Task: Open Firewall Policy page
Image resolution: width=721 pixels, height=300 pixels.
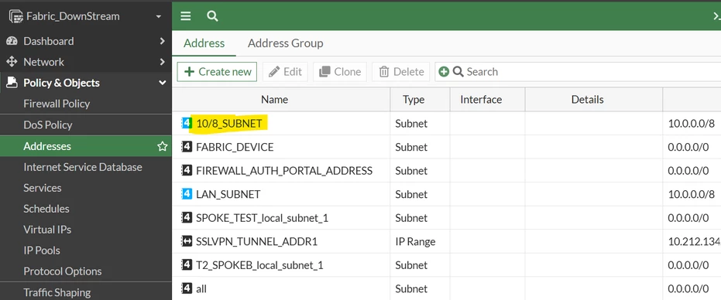Action: coord(57,104)
